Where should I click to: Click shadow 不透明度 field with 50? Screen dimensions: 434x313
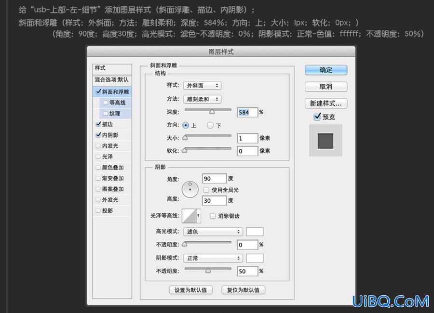point(247,271)
